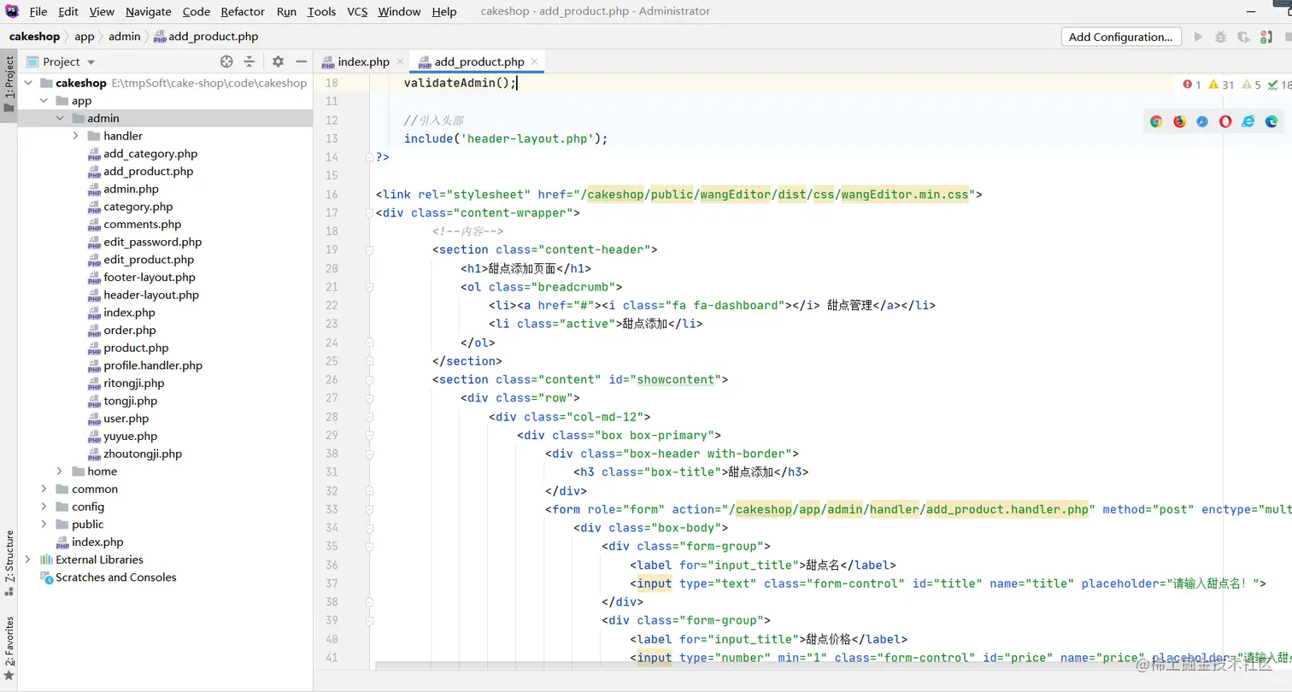Click add_product.handler.php in form action
The image size is (1292, 692).
[x=1007, y=509]
